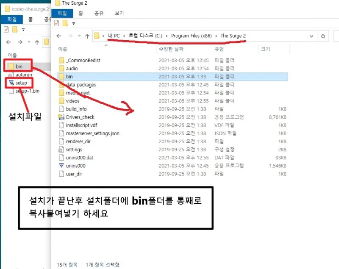Image resolution: width=339 pixels, height=269 pixels.
Task: Click New Folder icon in The Surge 2 toolbar
Action: click(x=65, y=23)
